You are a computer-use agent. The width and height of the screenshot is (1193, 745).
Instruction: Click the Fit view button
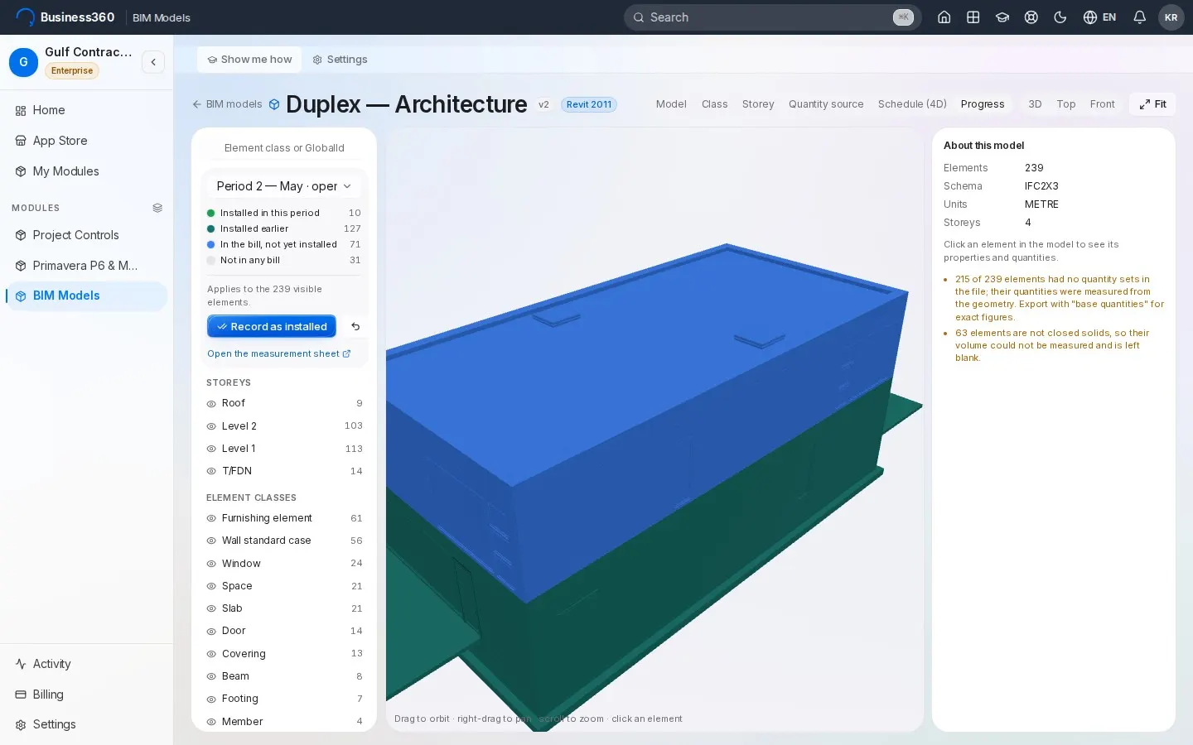point(1152,104)
